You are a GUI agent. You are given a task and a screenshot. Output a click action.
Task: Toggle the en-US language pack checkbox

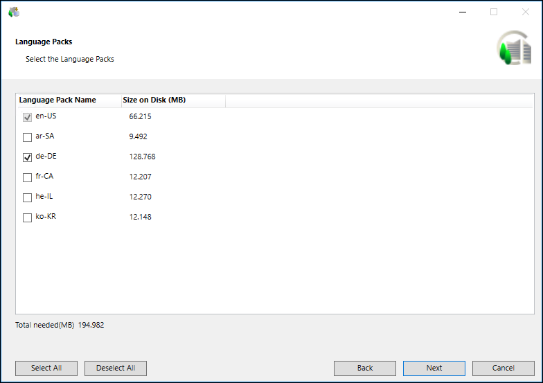pos(28,117)
